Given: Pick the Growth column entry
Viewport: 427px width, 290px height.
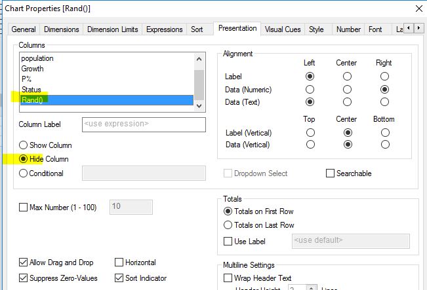Looking at the screenshot, I should tap(33, 69).
